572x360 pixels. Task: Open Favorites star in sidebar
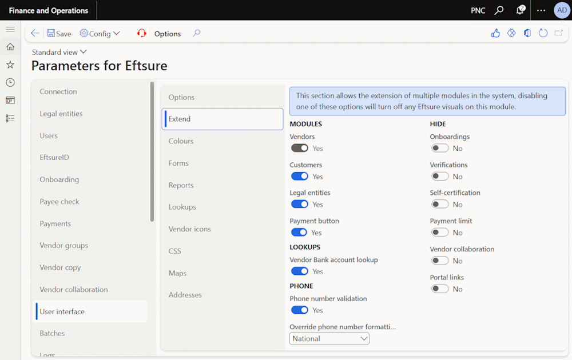(x=10, y=65)
